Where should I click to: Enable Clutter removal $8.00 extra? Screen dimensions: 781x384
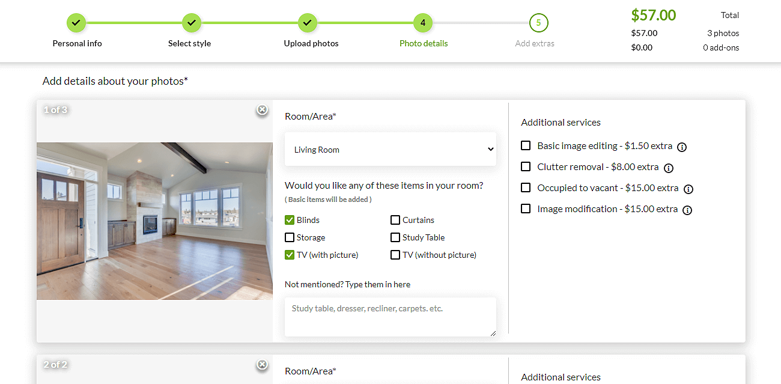(526, 166)
